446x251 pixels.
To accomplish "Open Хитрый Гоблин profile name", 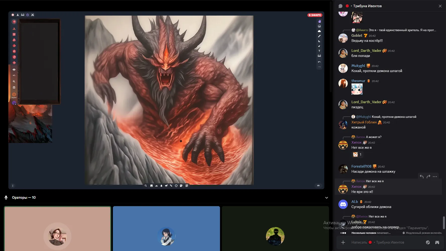I will (x=364, y=122).
